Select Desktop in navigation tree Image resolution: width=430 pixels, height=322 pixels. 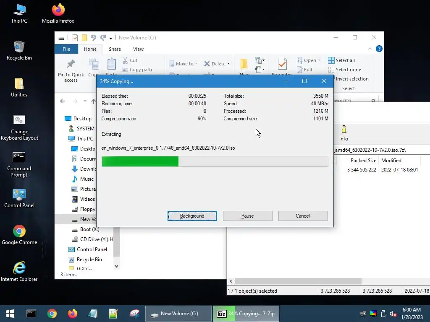point(79,119)
